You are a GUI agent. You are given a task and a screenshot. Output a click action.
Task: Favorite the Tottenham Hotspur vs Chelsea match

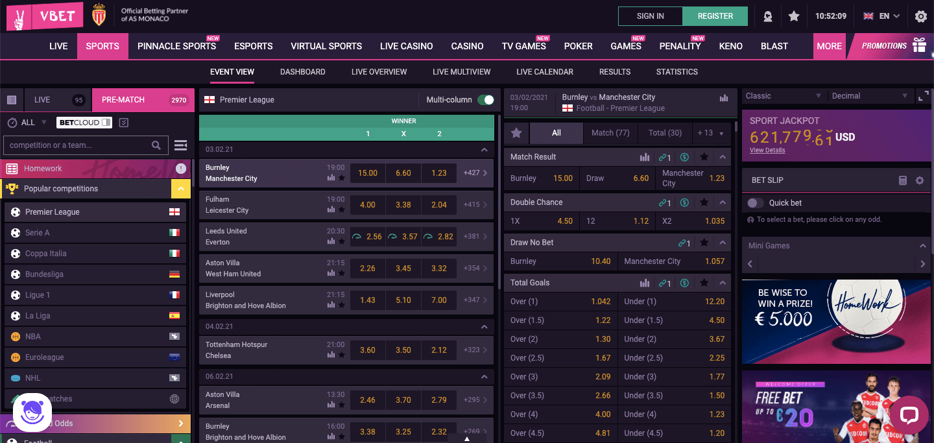point(342,354)
